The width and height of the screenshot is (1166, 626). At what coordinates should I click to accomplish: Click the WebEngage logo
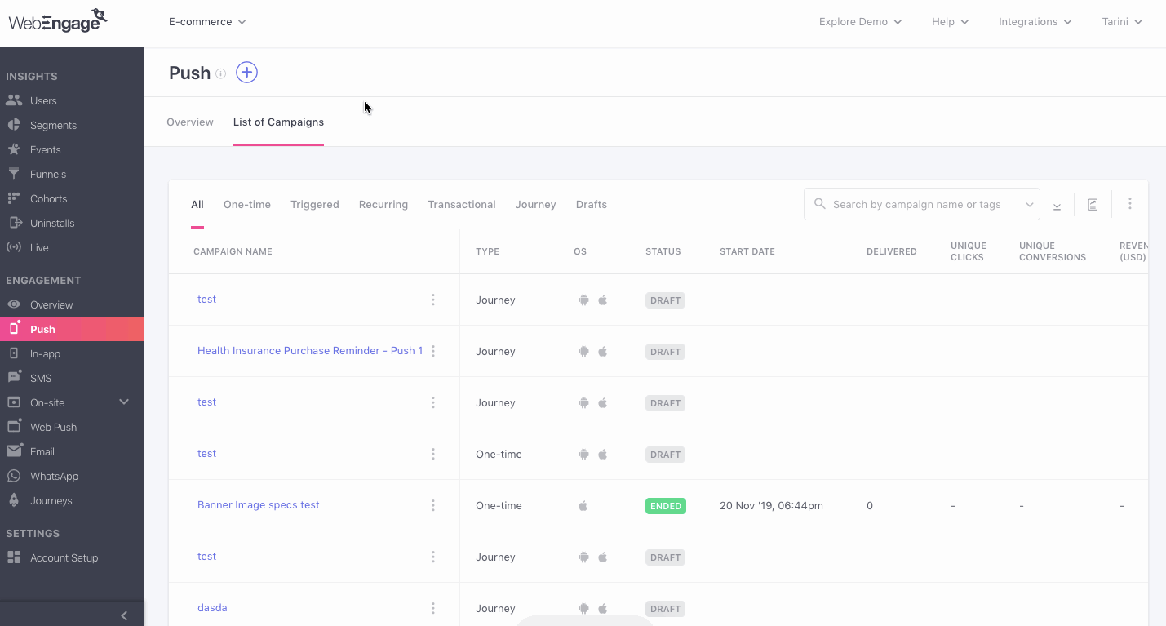[x=58, y=20]
